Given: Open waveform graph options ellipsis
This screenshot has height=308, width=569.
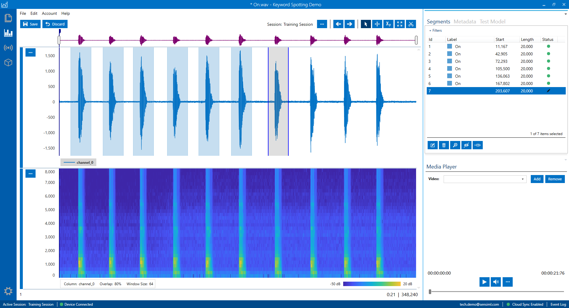Looking at the screenshot, I should [31, 52].
